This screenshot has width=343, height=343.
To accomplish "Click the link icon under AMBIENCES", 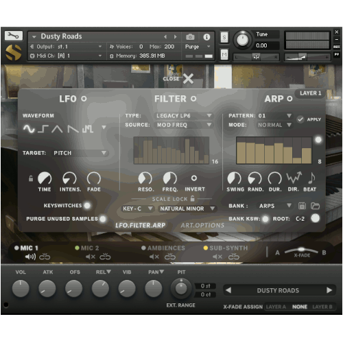I will click(170, 257).
